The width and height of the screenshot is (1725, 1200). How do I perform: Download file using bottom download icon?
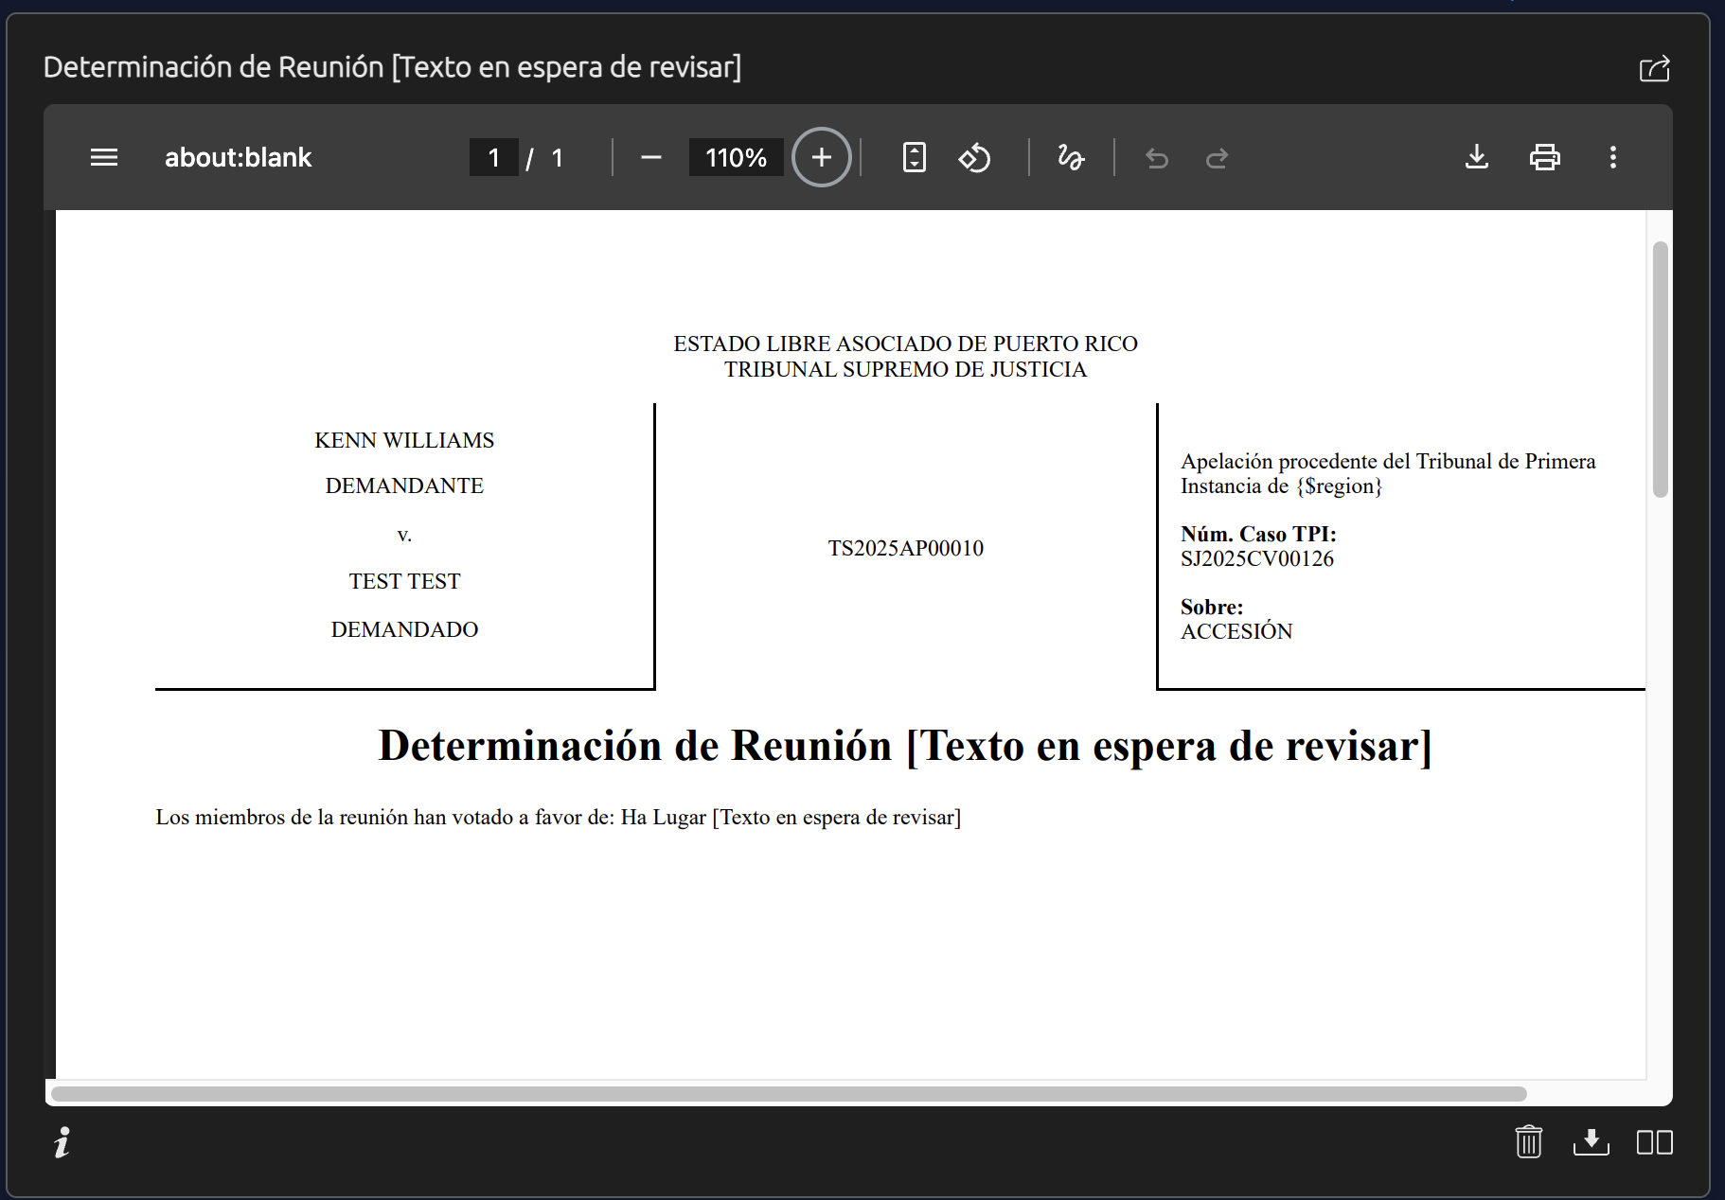pos(1591,1141)
